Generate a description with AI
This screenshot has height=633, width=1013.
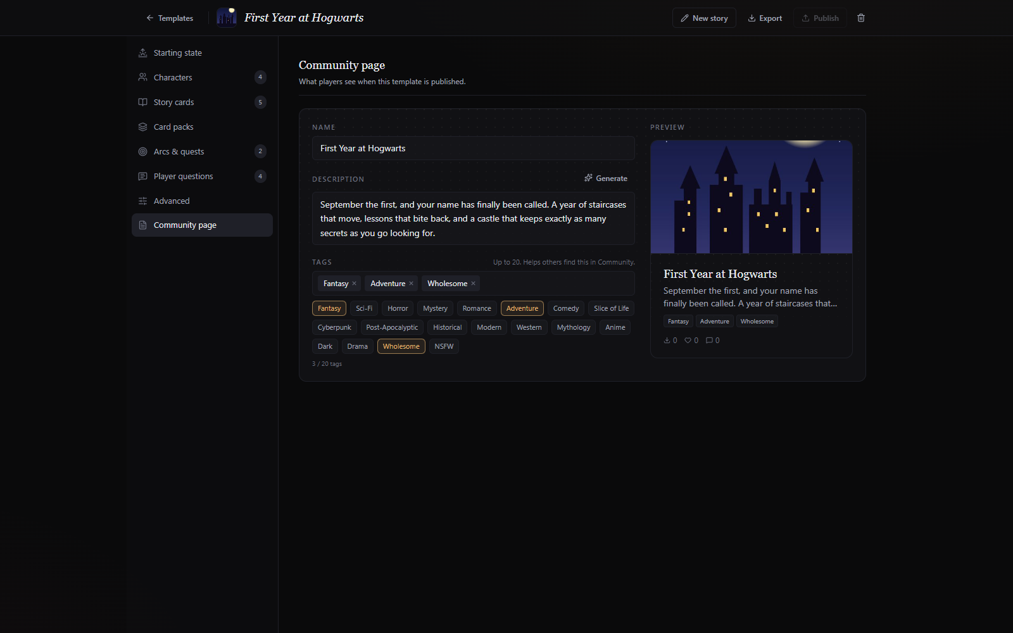click(x=606, y=179)
